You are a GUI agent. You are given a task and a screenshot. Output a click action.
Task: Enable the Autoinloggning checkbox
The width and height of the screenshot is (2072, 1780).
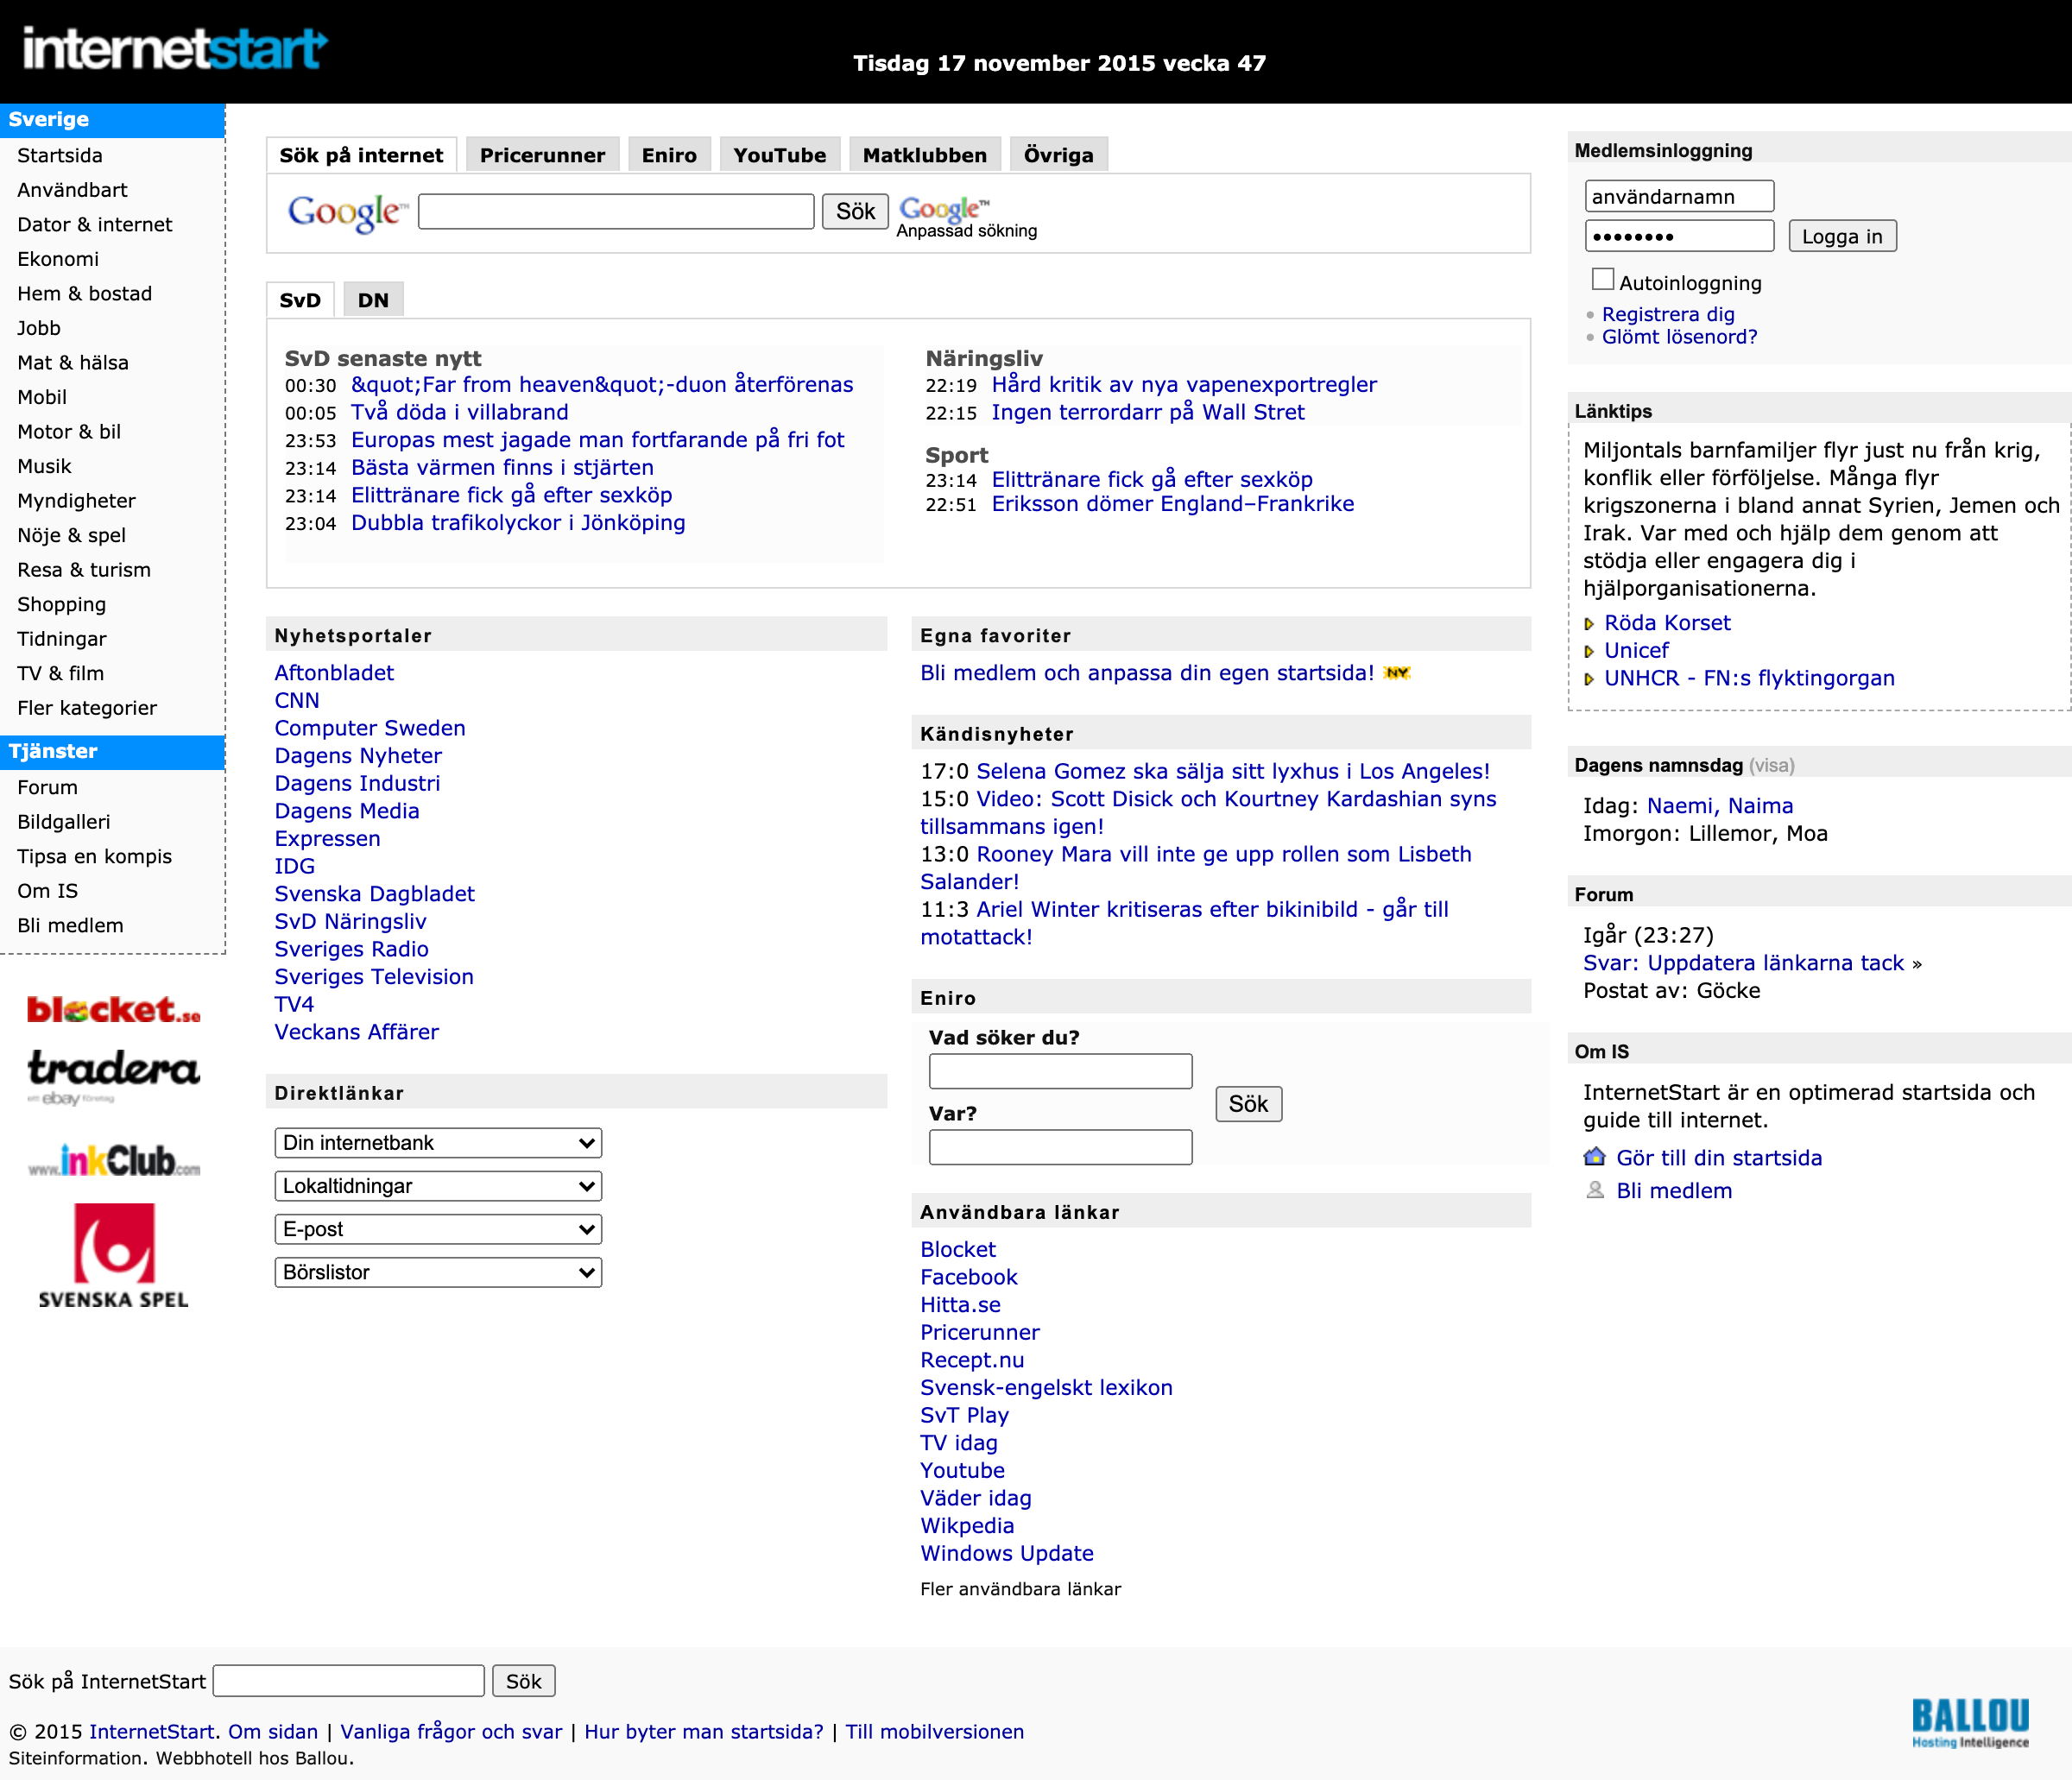(1603, 279)
